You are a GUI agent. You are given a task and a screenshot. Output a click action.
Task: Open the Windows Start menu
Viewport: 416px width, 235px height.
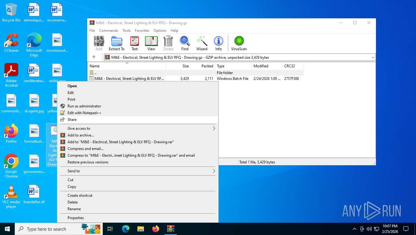point(7,229)
